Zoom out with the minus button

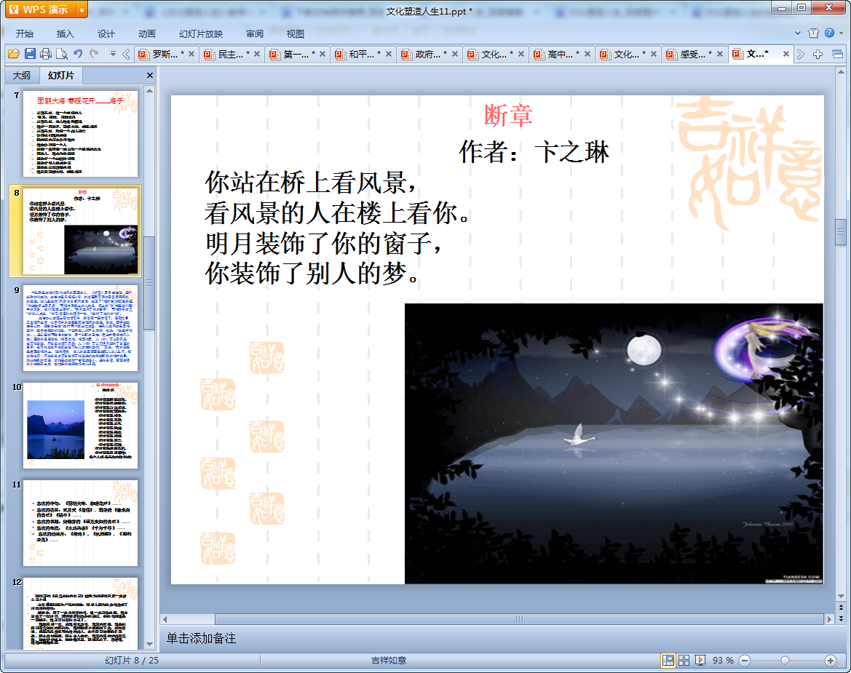point(745,660)
